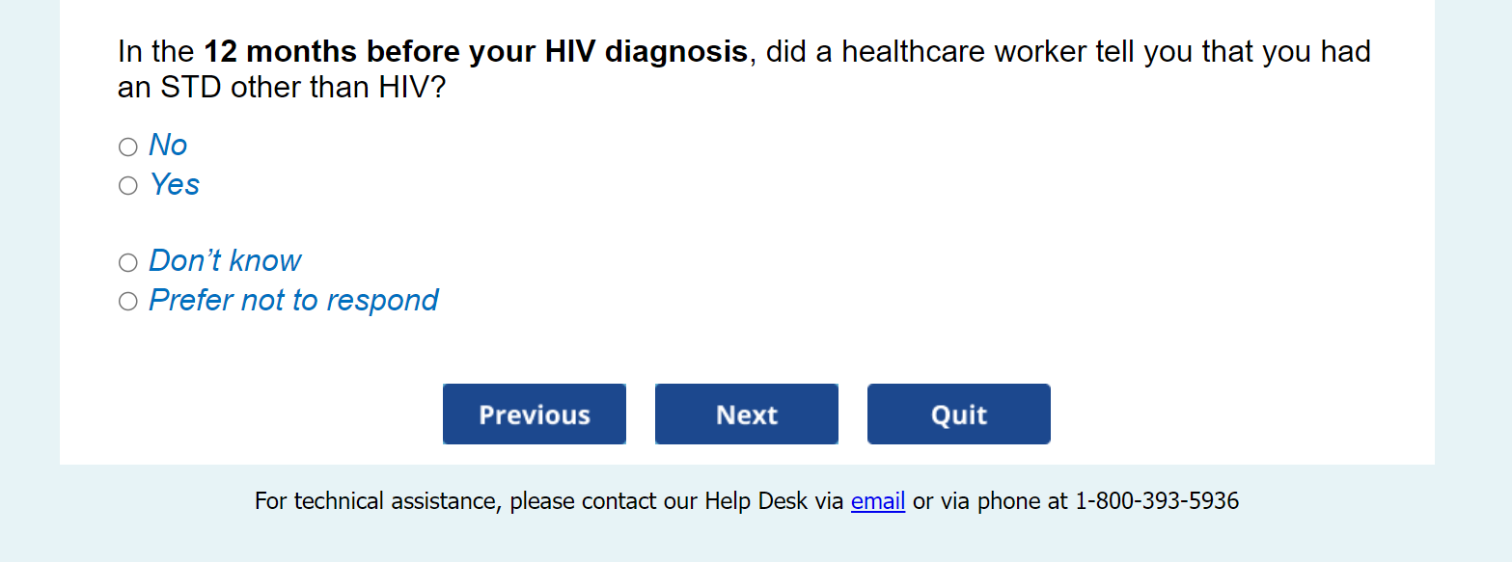Click the "Prefer not to respond" label text
This screenshot has height=562, width=1512.
coord(293,301)
